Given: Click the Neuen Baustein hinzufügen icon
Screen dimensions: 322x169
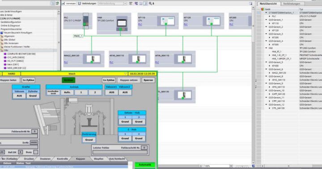Looking at the screenshot, I should pos(2,33).
